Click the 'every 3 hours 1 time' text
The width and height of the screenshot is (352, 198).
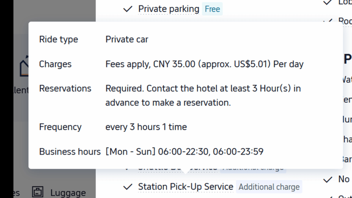(x=146, y=127)
